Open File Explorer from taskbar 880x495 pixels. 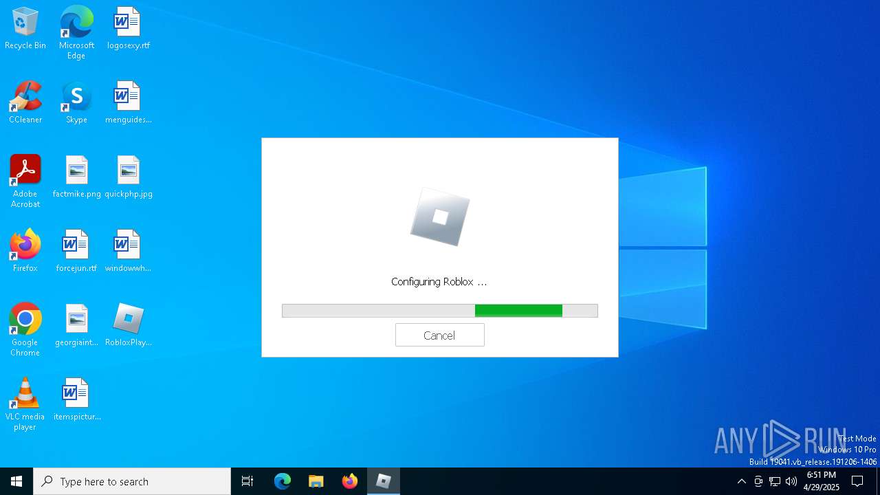316,481
